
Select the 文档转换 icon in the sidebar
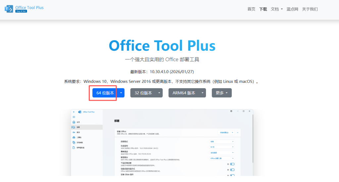click(x=74, y=142)
